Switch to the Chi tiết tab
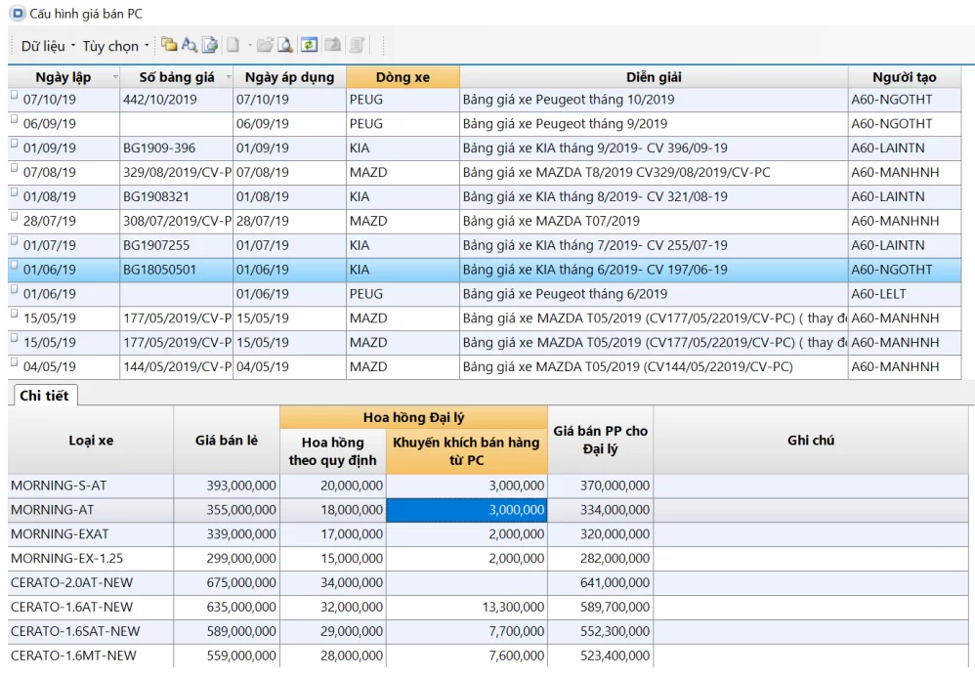Viewport: 975px width, 677px height. [x=43, y=396]
